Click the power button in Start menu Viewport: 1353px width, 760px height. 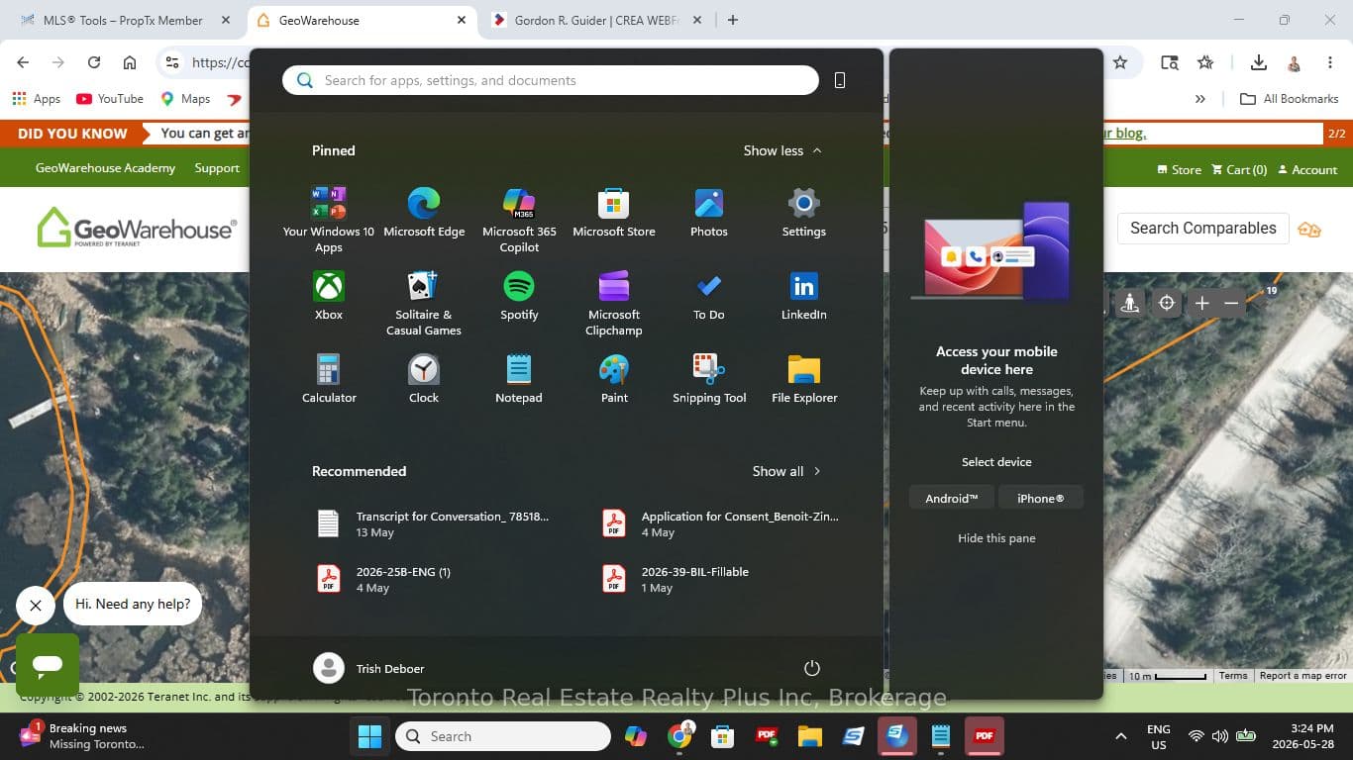tap(812, 668)
